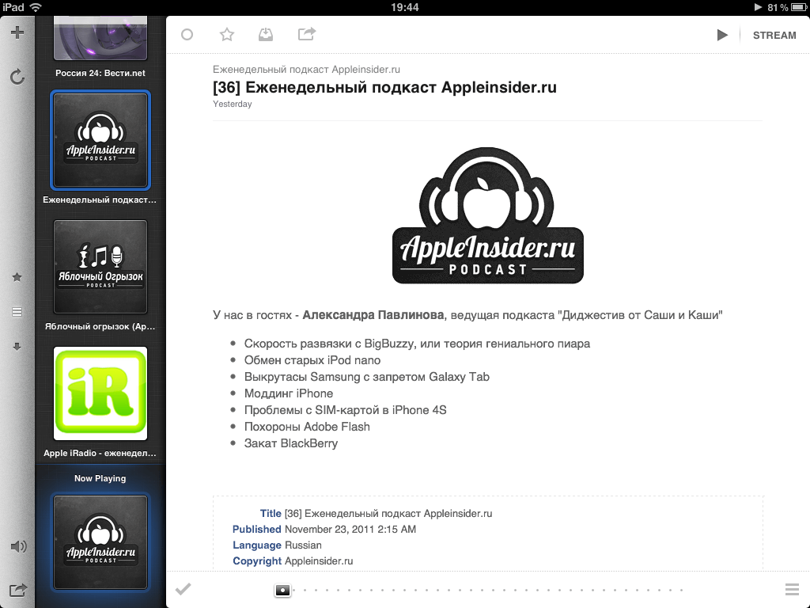Click 'Published' metadata label

point(257,530)
